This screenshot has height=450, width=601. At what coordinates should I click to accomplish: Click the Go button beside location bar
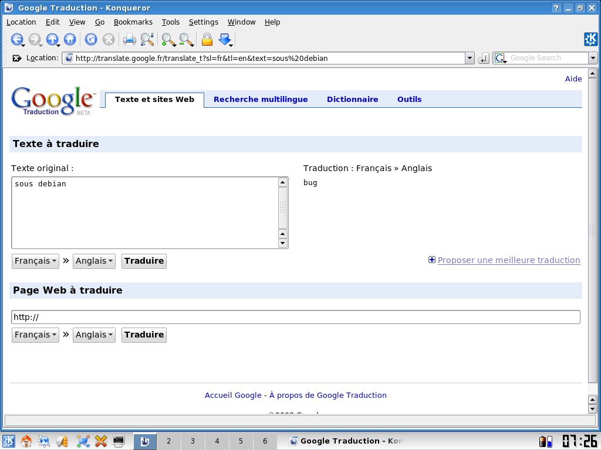(484, 58)
